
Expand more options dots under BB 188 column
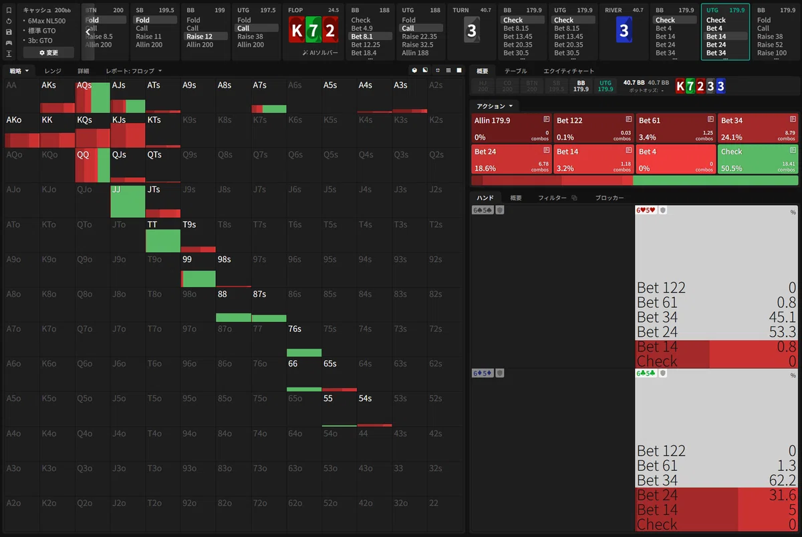coord(371,59)
